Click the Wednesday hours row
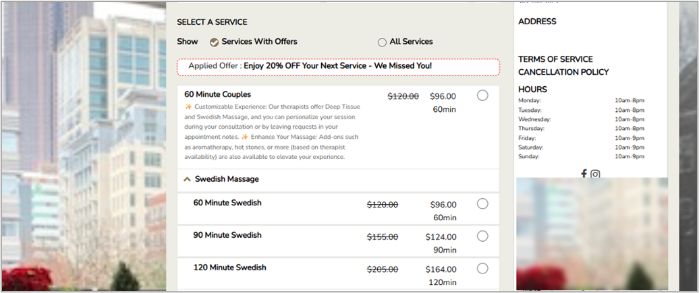The height and width of the screenshot is (293, 699). 582,119
